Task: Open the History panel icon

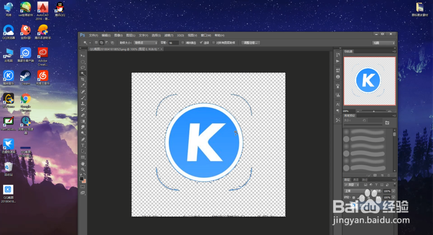Action: click(x=338, y=55)
